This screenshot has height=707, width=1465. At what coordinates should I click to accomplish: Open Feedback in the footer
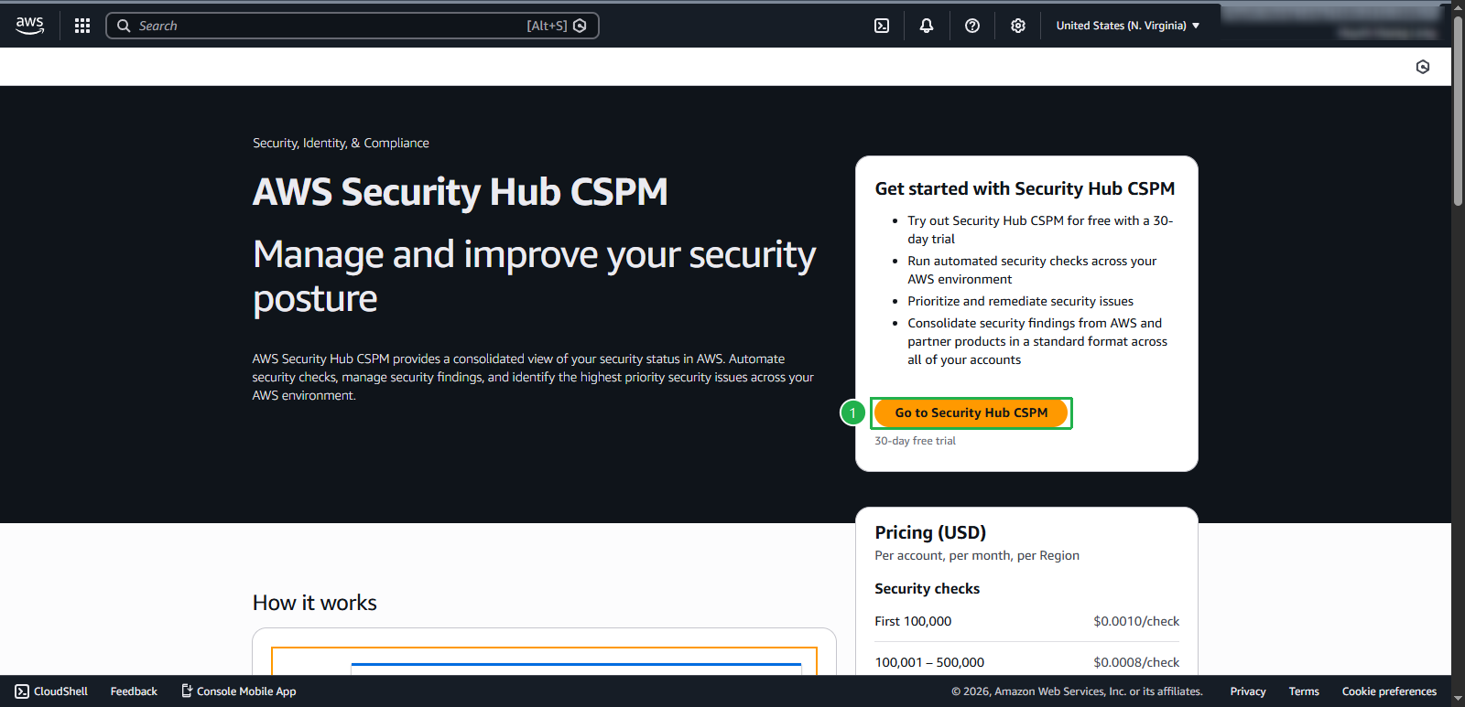coord(134,691)
